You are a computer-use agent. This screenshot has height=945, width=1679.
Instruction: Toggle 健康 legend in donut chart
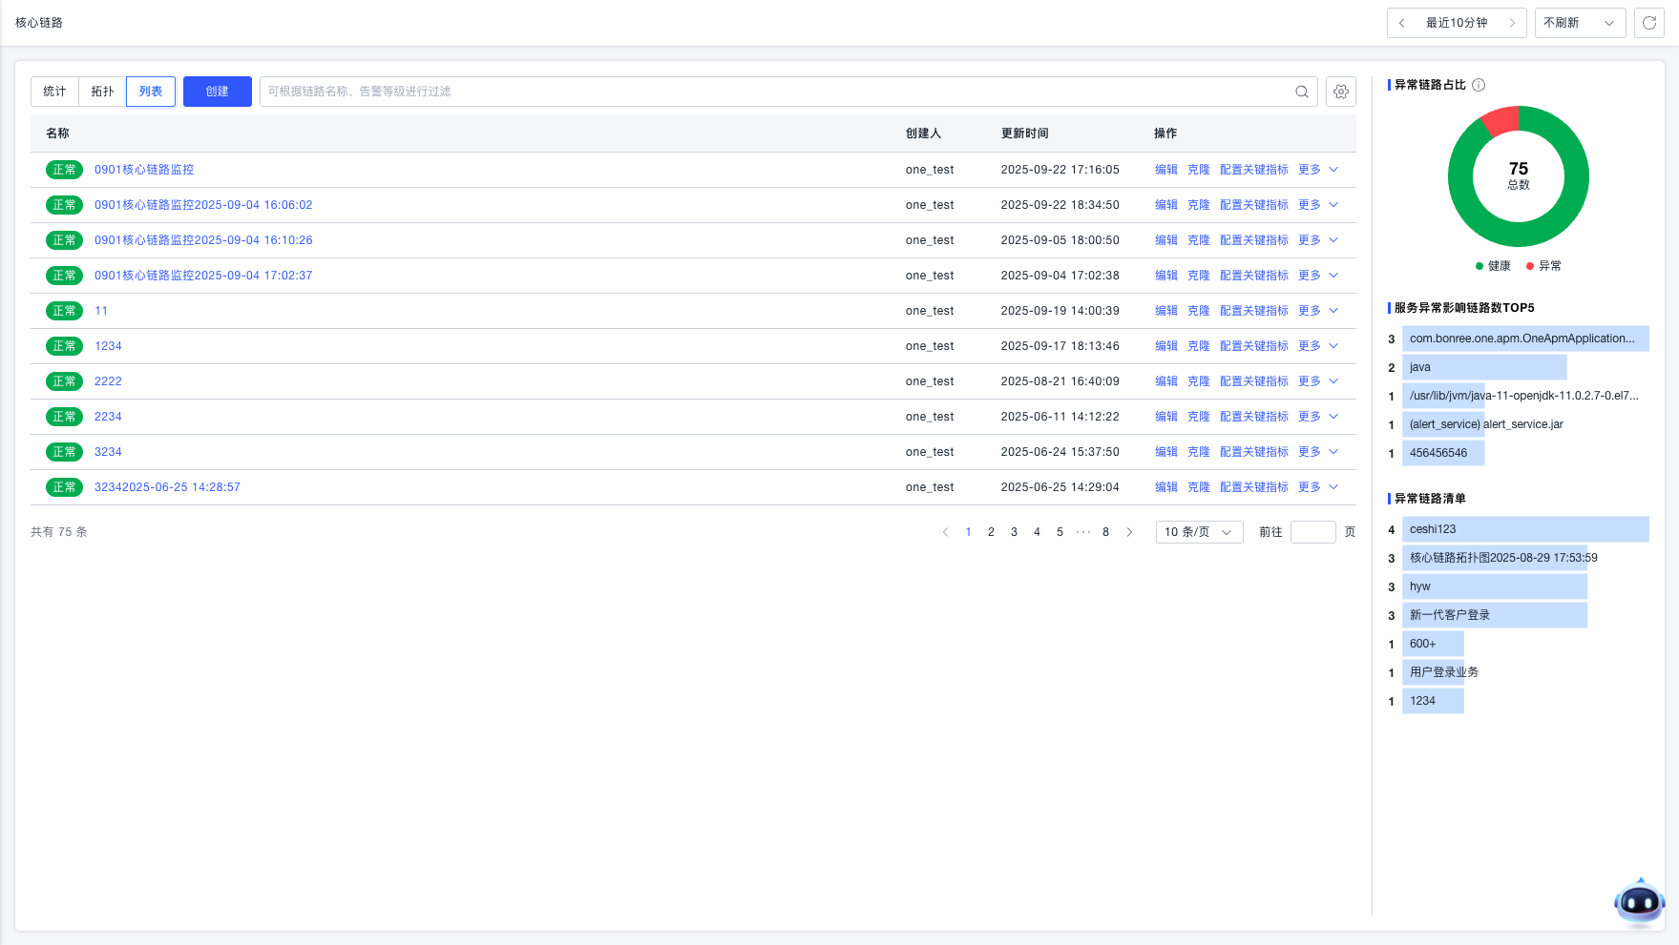click(x=1493, y=266)
